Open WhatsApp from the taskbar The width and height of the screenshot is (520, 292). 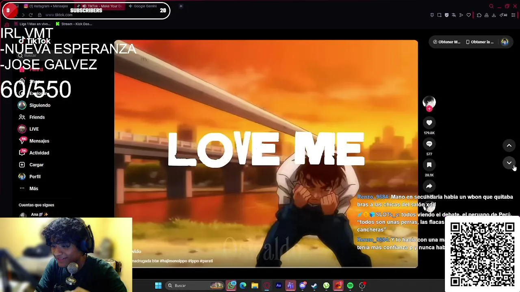point(231,286)
